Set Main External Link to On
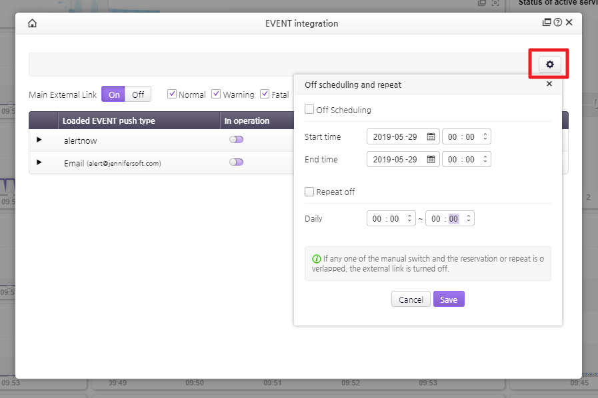Image resolution: width=598 pixels, height=398 pixels. 114,95
